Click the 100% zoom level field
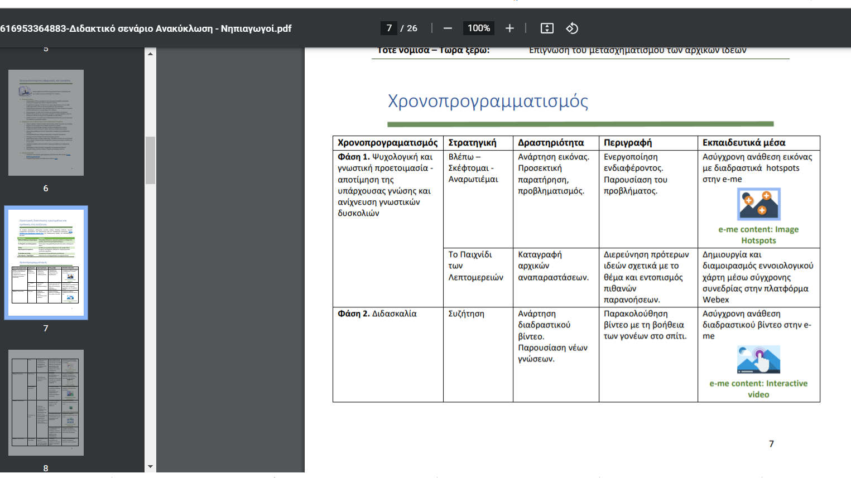 478,28
